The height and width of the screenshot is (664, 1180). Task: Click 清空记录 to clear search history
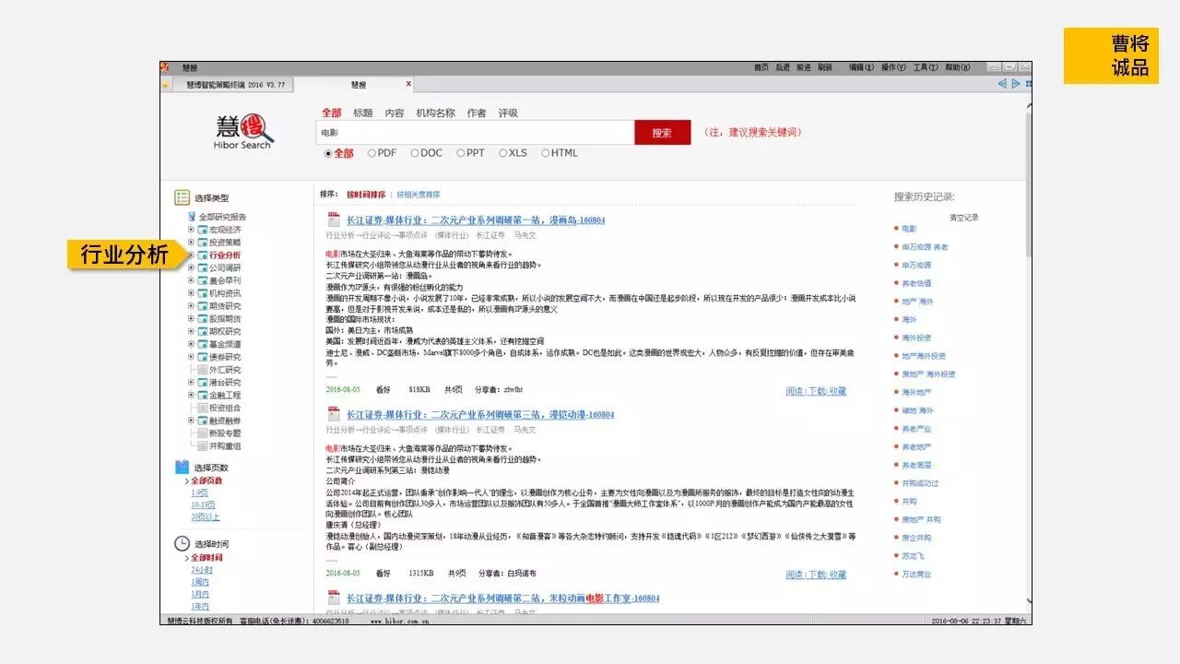(964, 218)
